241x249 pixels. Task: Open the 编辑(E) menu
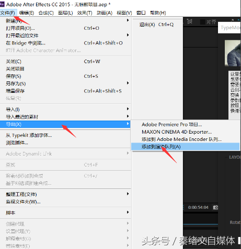tap(27, 13)
